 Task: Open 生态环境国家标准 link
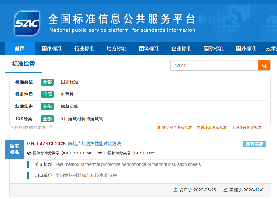[212, 128]
